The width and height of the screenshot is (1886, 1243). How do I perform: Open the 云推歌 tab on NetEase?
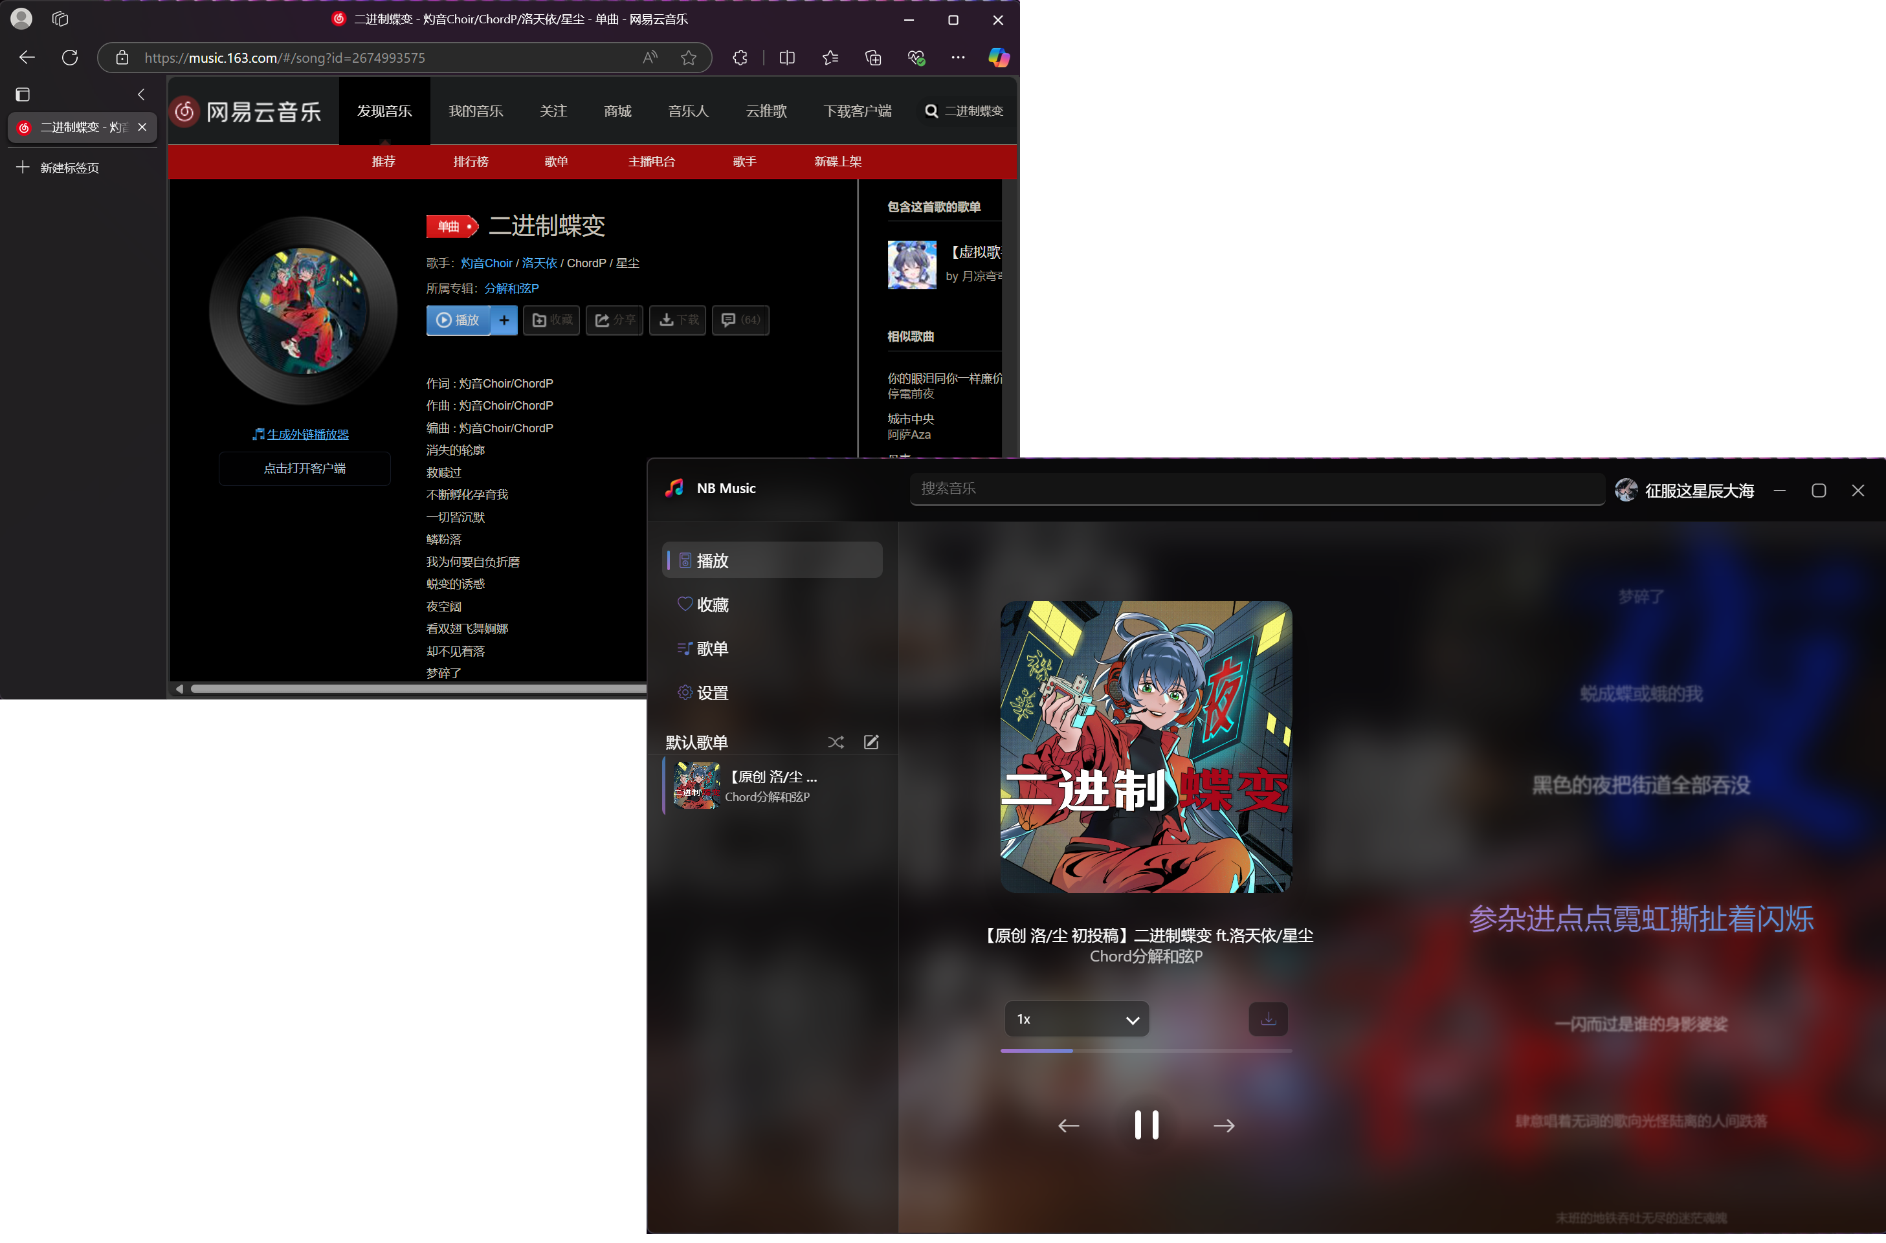766,111
